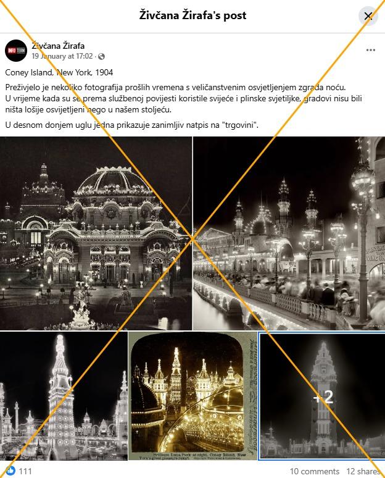Image resolution: width=385 pixels, height=478 pixels.
Task: Click the Coney Island, New York, 1904 caption
Action: point(59,72)
